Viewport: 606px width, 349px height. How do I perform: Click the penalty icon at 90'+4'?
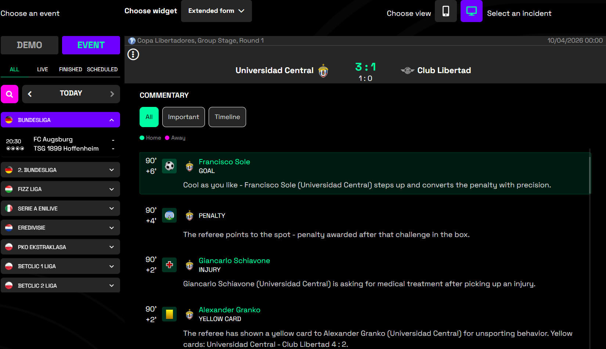169,215
